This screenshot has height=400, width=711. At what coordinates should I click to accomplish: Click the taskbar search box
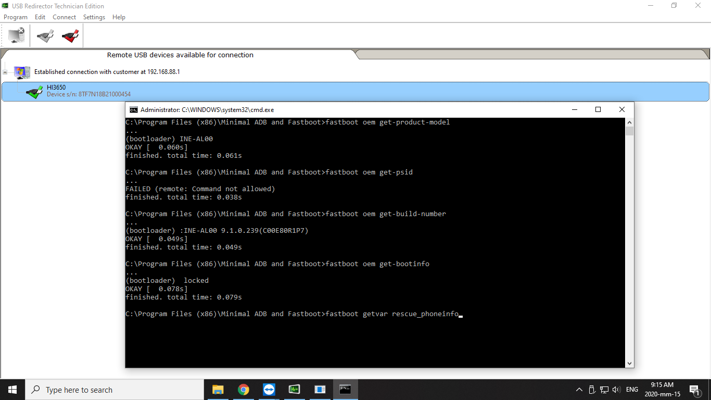115,390
